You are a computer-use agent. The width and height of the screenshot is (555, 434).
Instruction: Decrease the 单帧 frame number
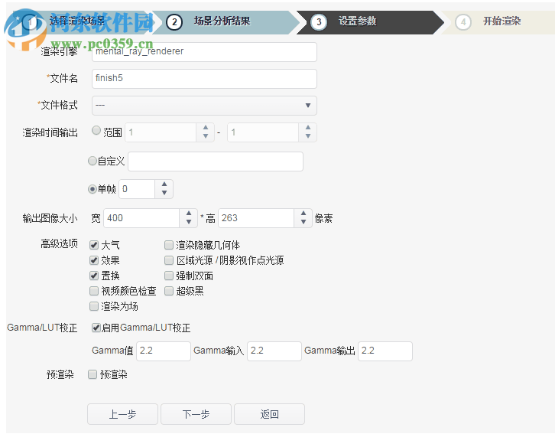[x=164, y=193]
